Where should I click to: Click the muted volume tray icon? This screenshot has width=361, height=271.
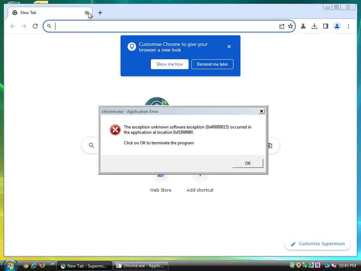click(334, 265)
